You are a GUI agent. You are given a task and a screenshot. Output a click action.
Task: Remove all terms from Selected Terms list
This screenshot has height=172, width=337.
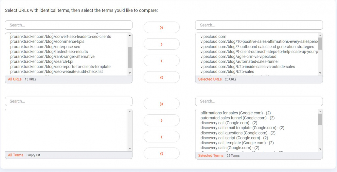(161, 153)
